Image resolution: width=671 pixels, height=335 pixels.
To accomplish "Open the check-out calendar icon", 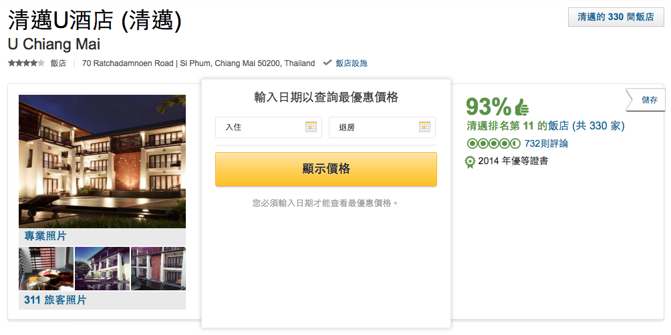I will tap(424, 127).
